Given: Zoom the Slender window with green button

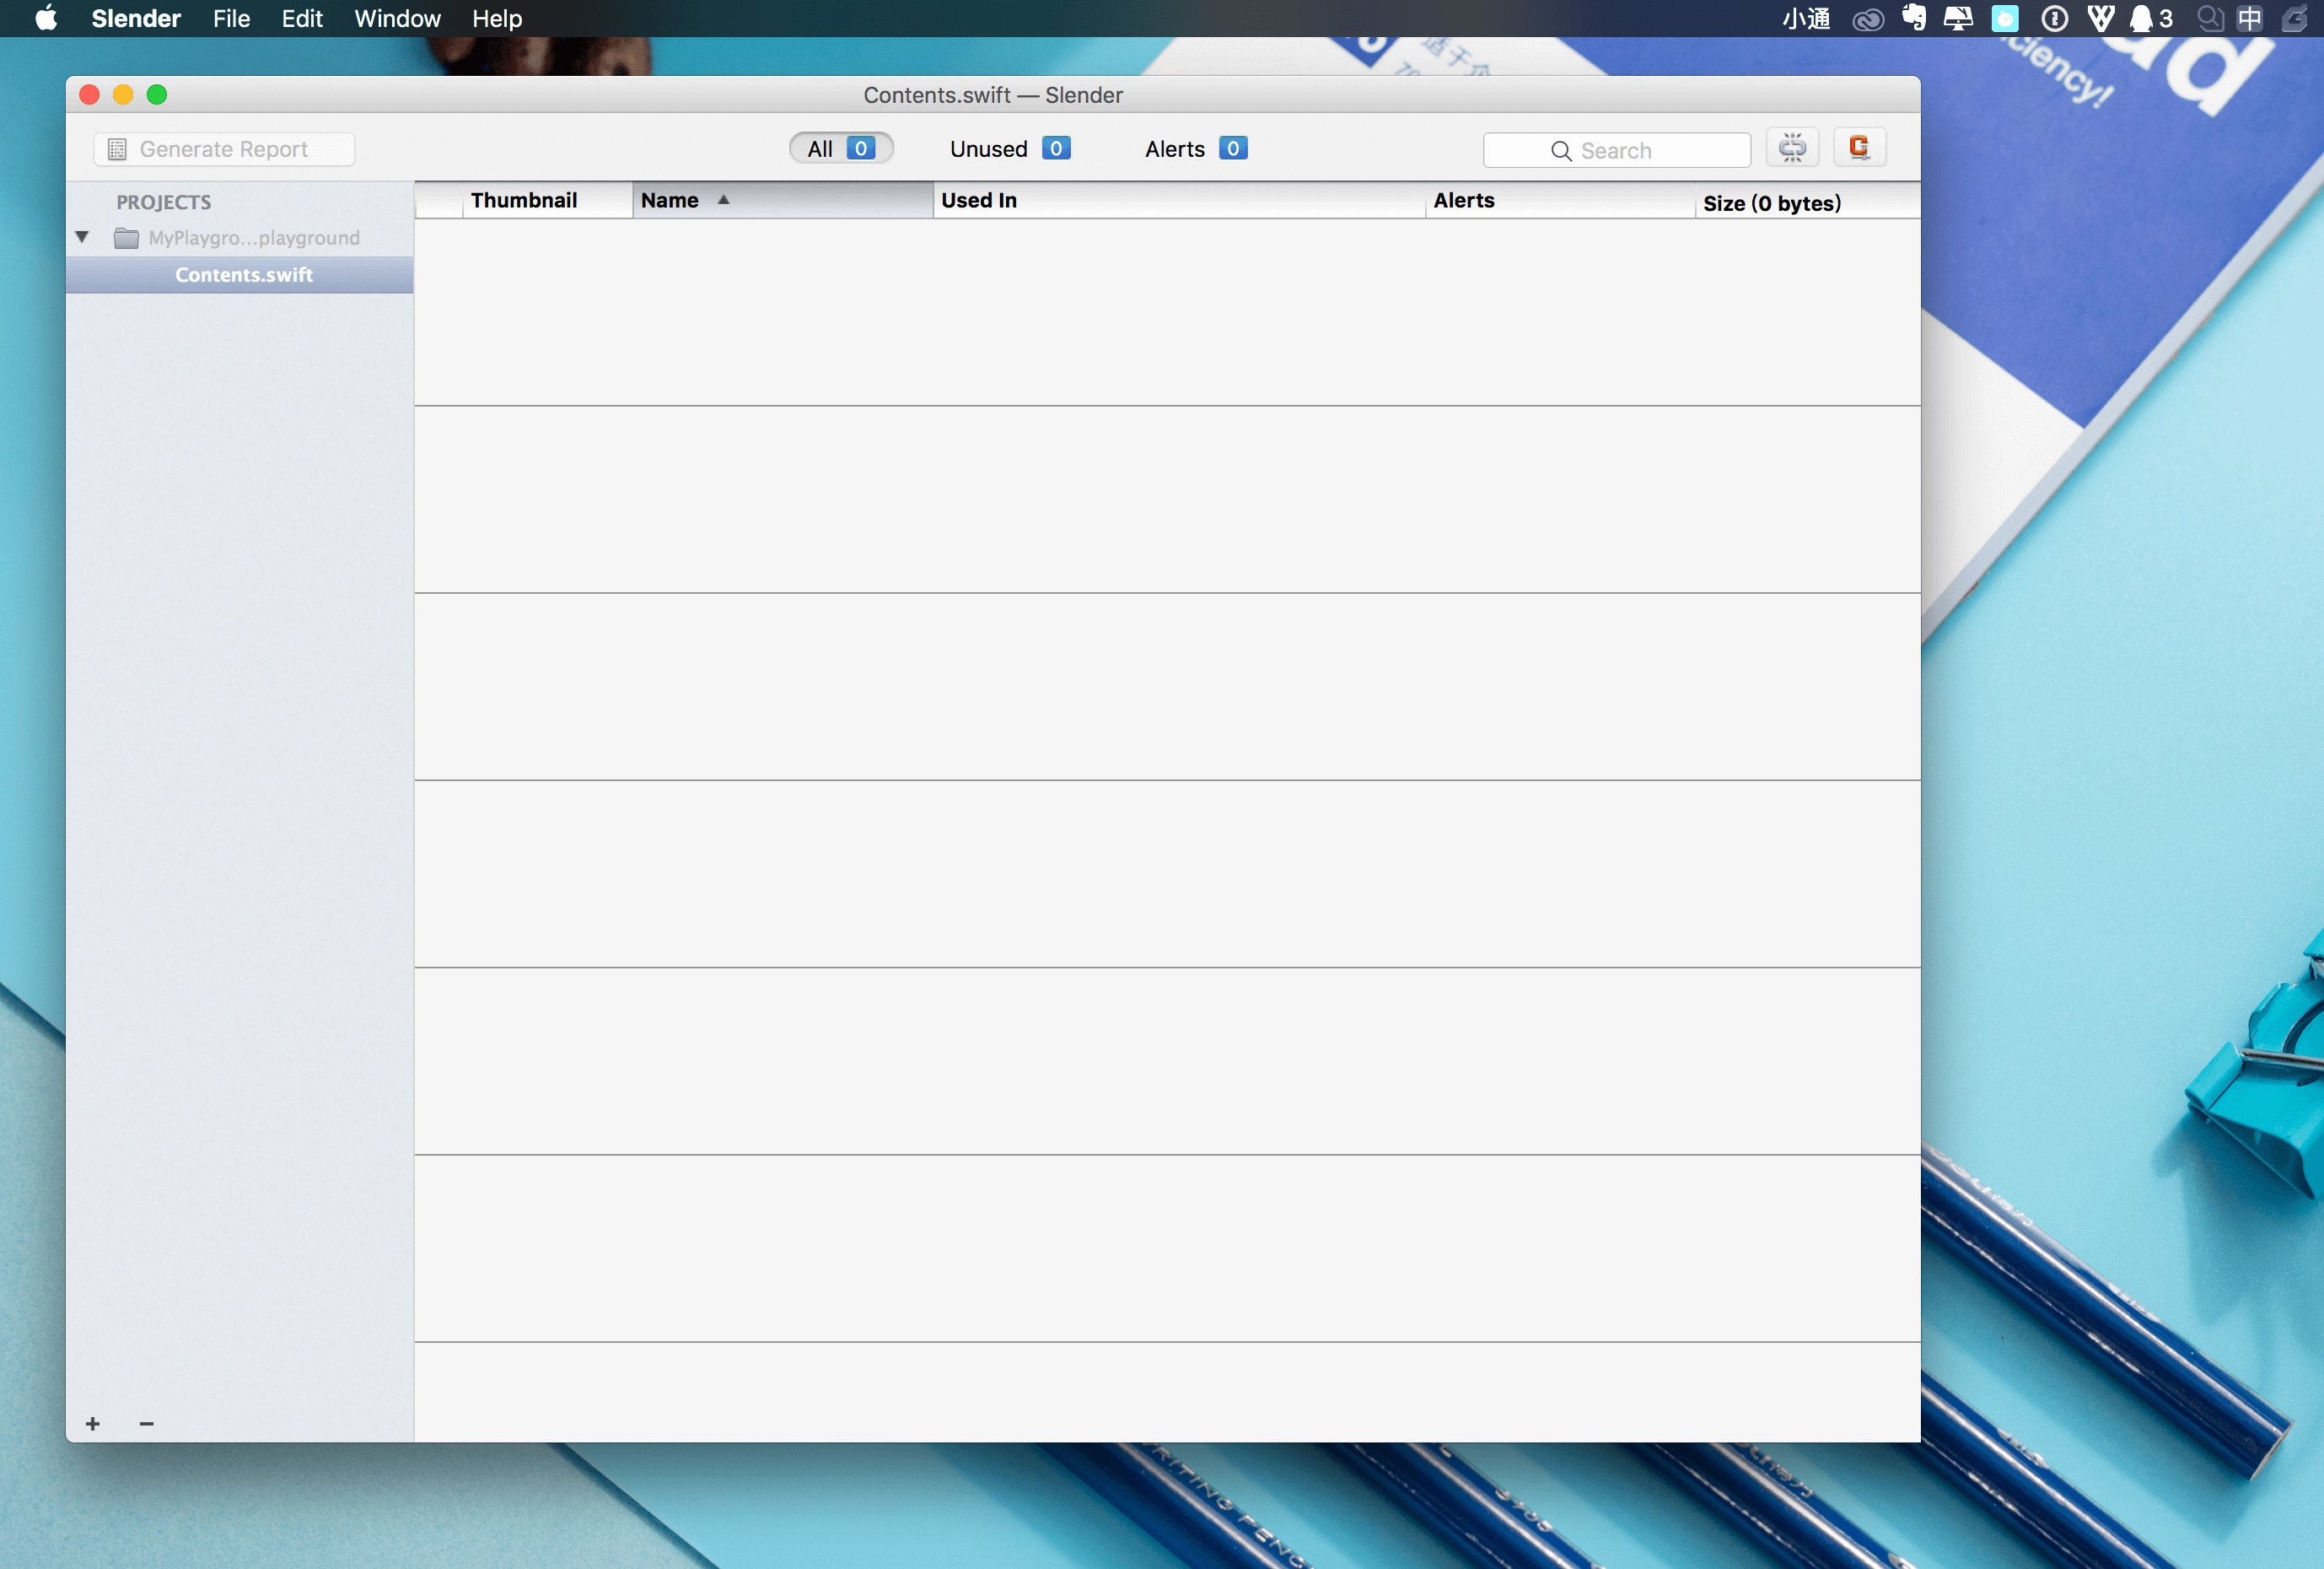Looking at the screenshot, I should [x=157, y=94].
